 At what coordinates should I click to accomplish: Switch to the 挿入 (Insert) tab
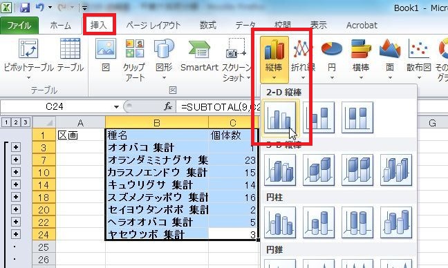(99, 25)
